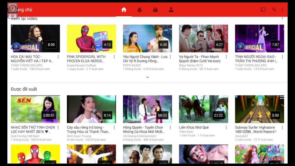Play the Hồng Quyên Tuyển Chọn thumbnail
The width and height of the screenshot is (295, 166).
point(147,109)
